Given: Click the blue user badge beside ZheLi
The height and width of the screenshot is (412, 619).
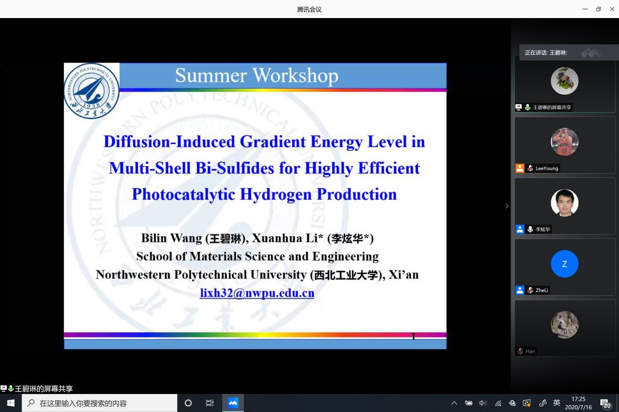Looking at the screenshot, I should pos(520,290).
